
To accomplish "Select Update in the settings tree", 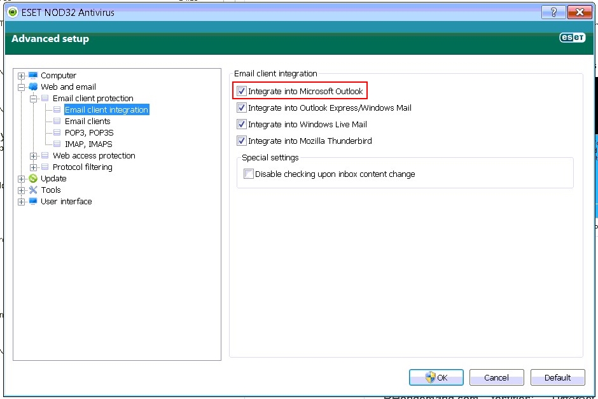I will tap(53, 178).
